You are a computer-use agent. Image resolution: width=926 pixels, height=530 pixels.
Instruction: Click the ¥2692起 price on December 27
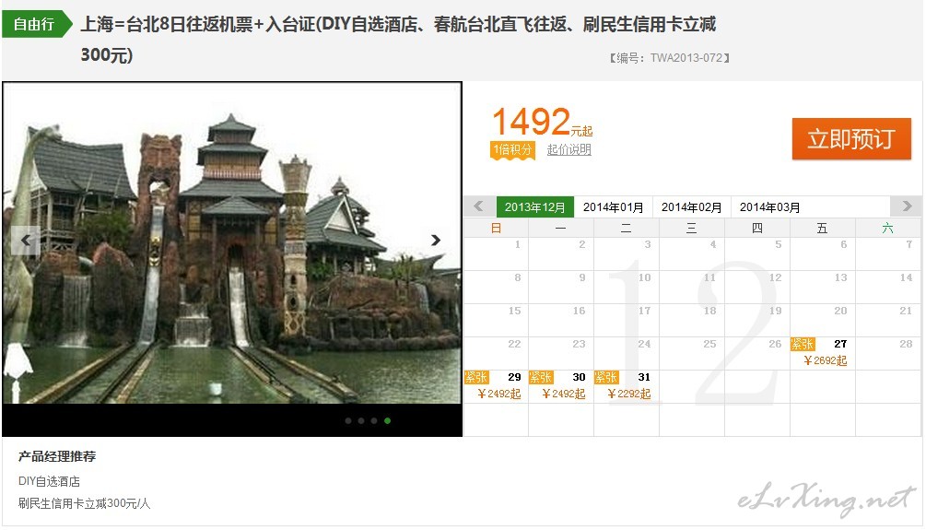coord(825,360)
